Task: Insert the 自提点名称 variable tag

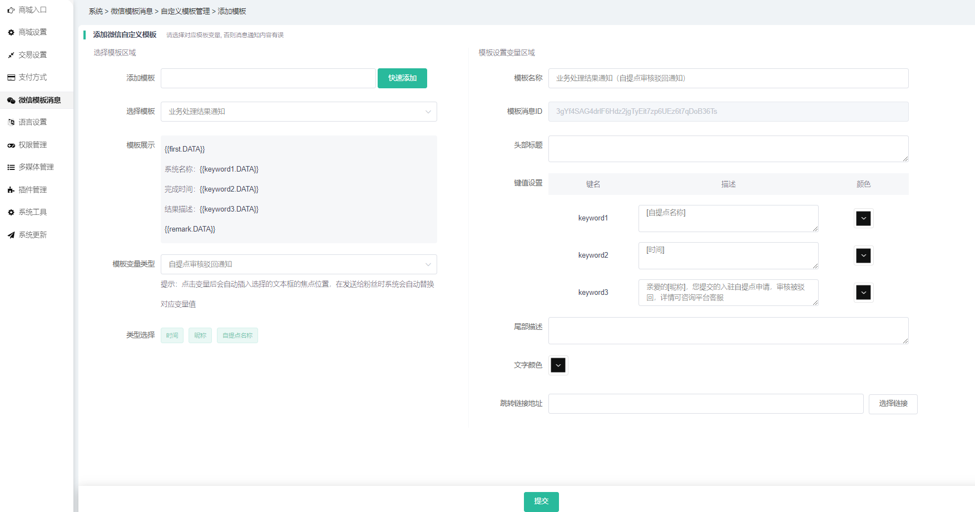Action: [x=237, y=335]
